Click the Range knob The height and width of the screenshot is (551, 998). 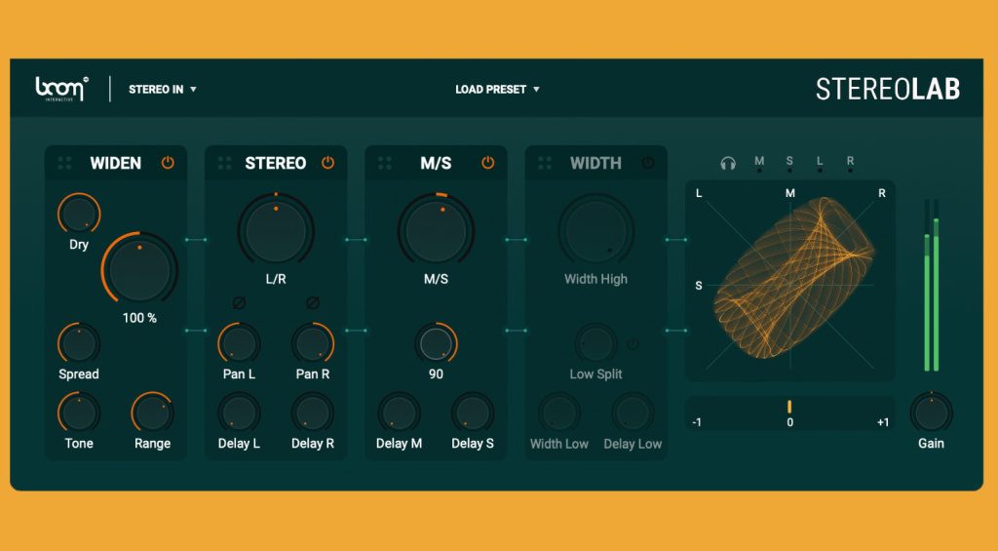pos(152,413)
